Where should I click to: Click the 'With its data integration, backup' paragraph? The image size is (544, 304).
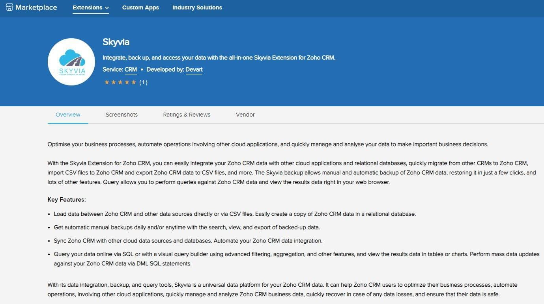coord(282,289)
